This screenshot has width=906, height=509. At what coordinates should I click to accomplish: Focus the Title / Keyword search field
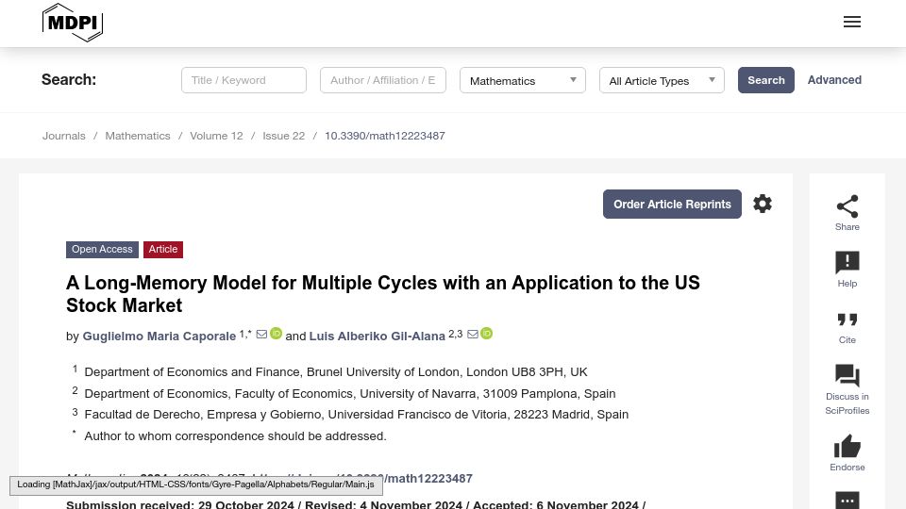click(x=243, y=80)
